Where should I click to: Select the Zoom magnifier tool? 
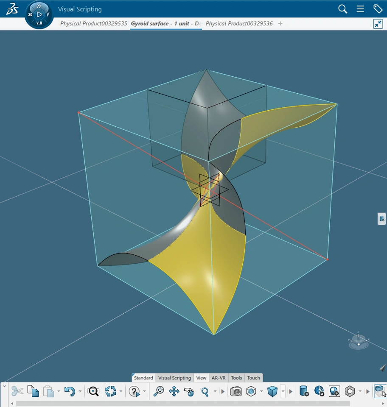coord(205,392)
